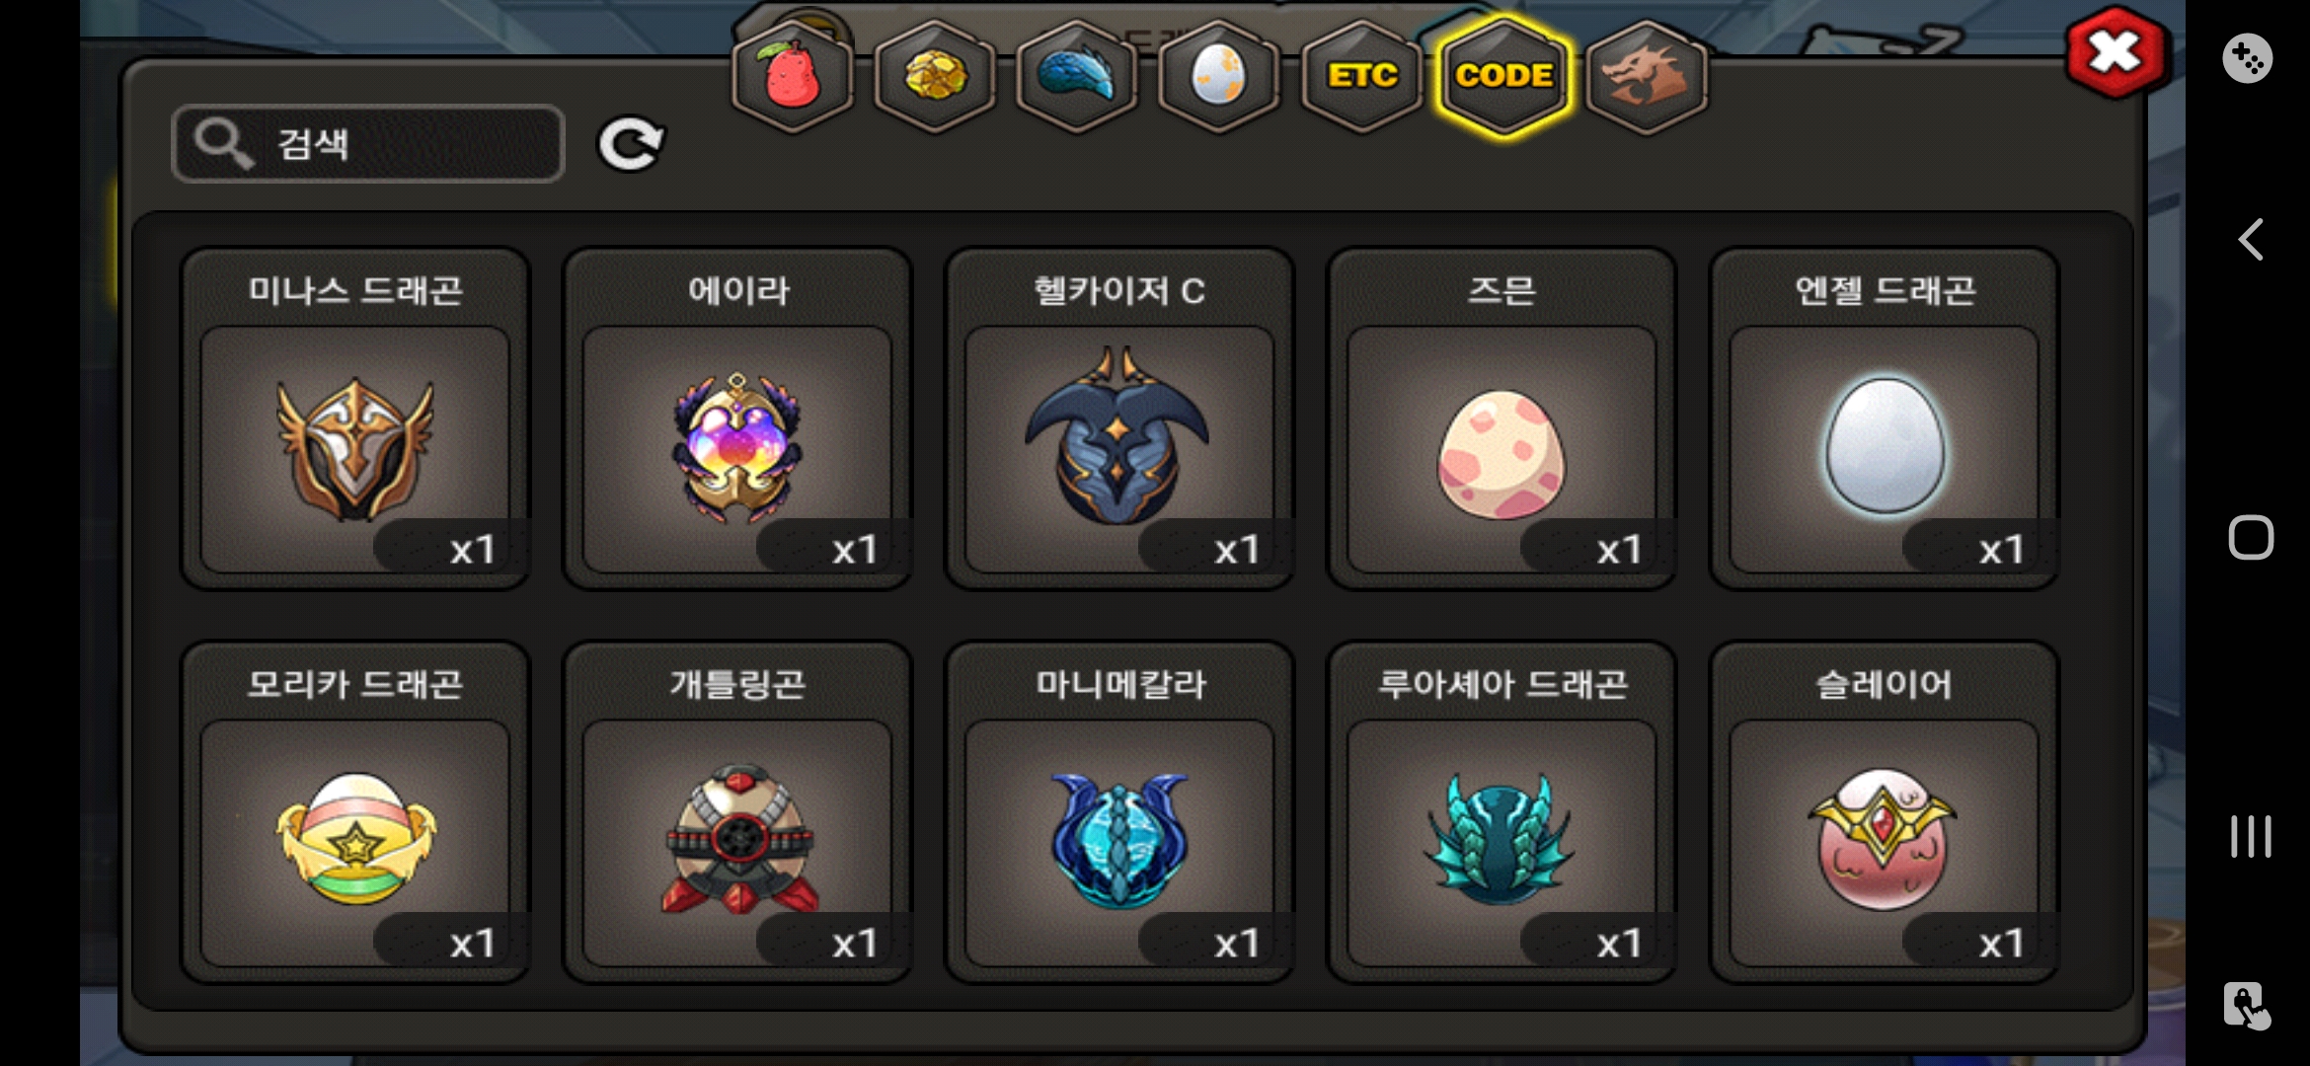
Task: Click the refresh arrow icon
Action: coord(631,144)
